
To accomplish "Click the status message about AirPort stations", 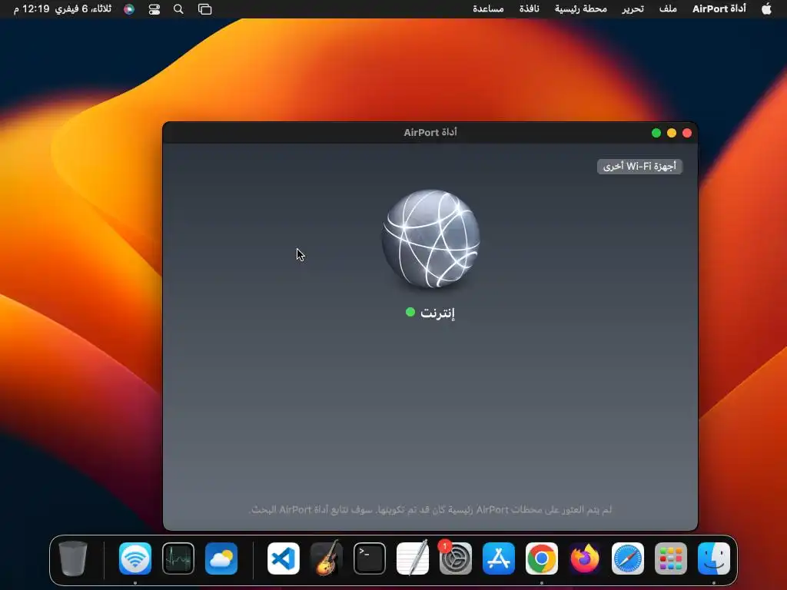I will click(430, 510).
